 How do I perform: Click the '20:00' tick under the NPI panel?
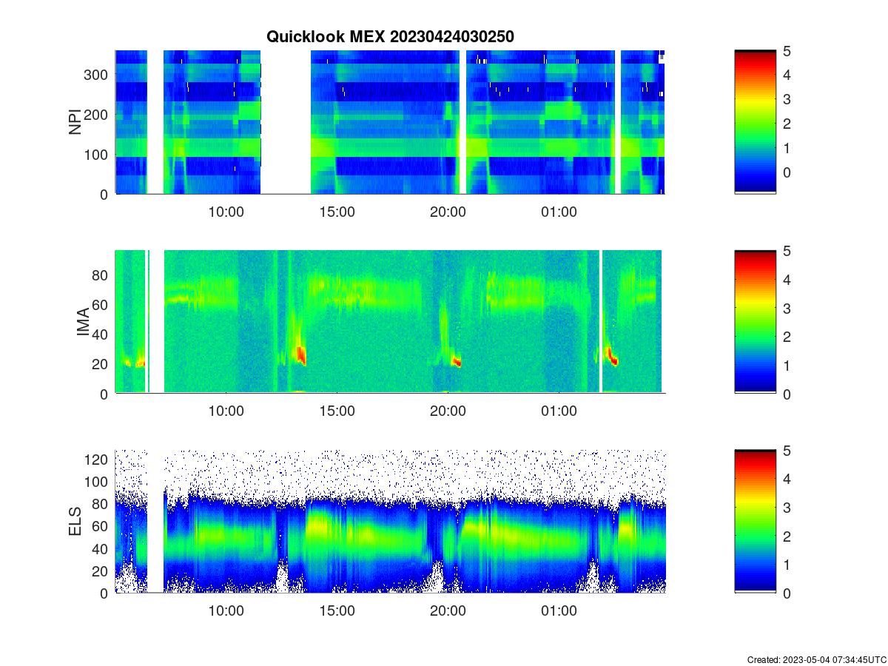(448, 212)
